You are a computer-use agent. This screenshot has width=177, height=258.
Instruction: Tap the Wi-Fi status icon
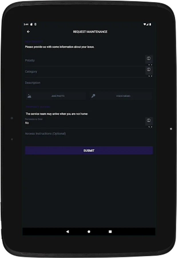pos(145,24)
